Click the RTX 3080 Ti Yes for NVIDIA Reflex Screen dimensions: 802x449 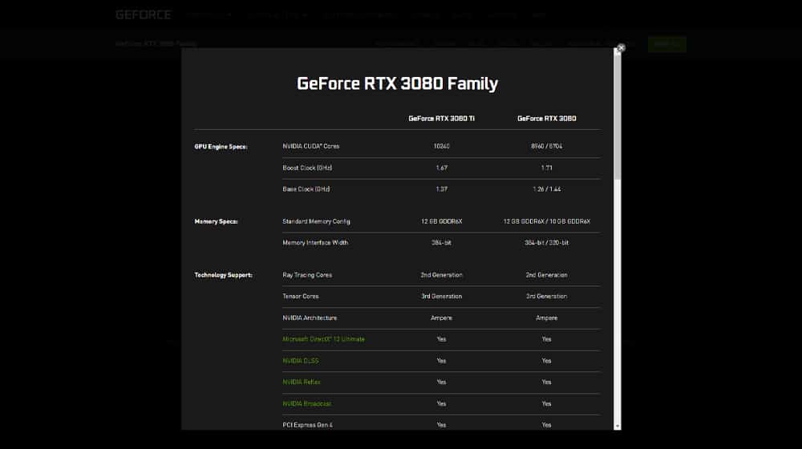441,382
